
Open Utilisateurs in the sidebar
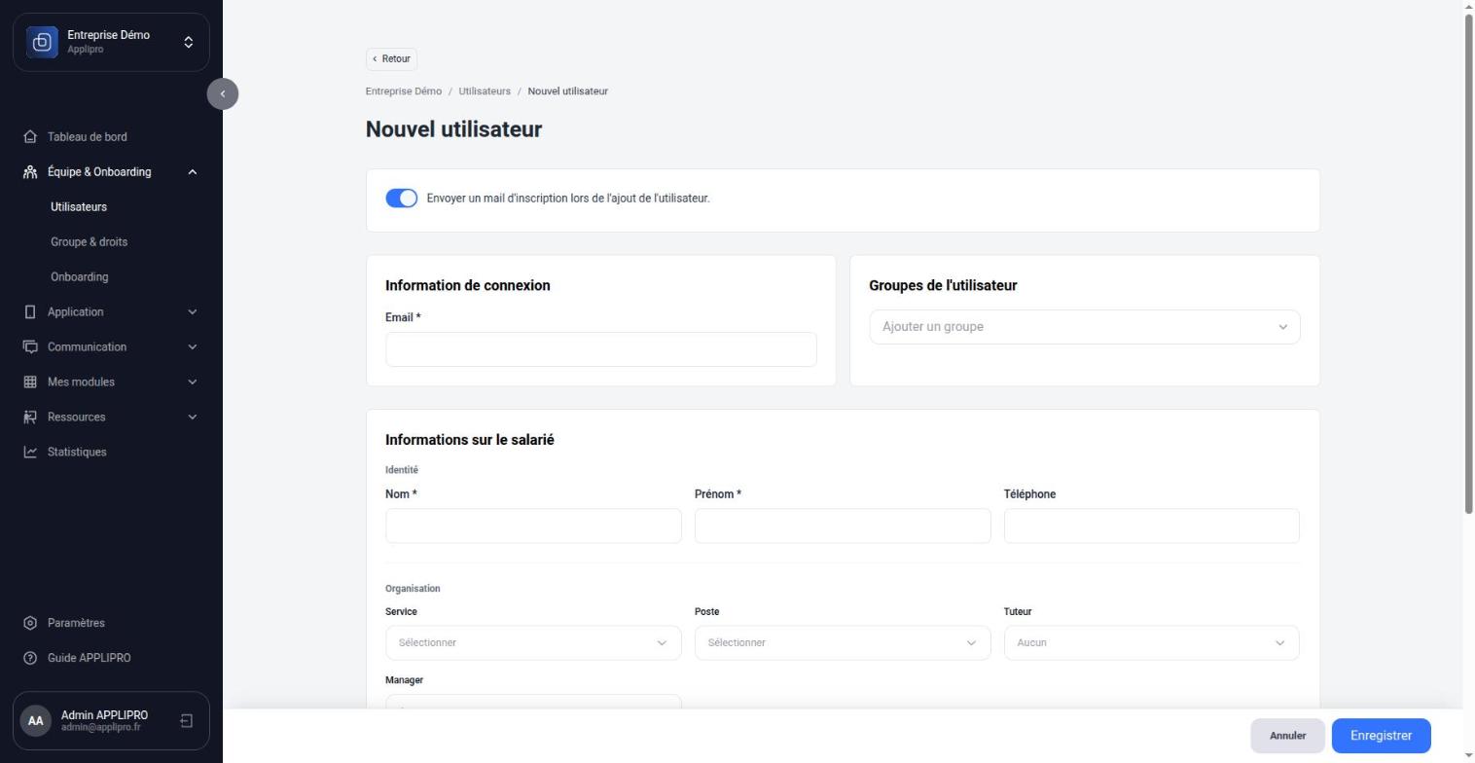coord(79,207)
